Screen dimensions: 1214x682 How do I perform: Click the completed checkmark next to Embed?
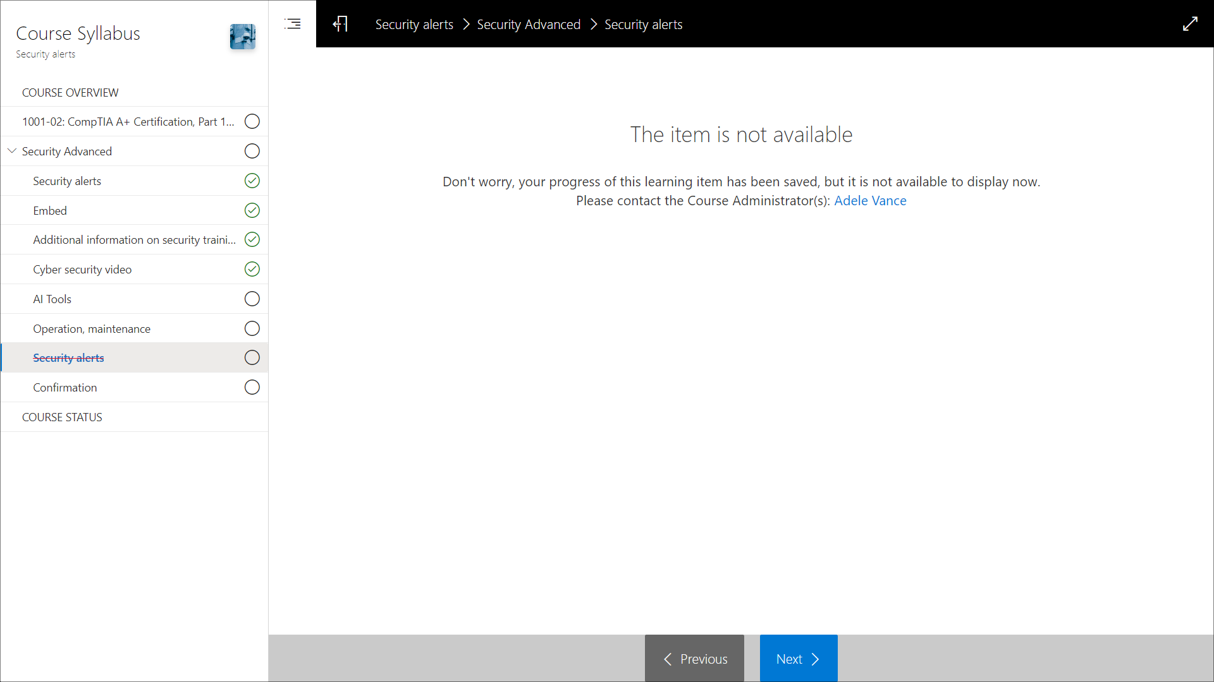[x=252, y=210]
